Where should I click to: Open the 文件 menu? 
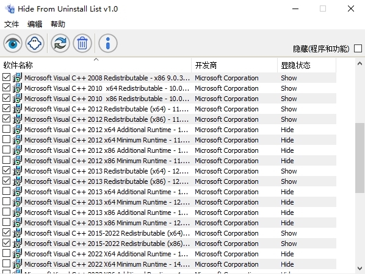(12, 24)
